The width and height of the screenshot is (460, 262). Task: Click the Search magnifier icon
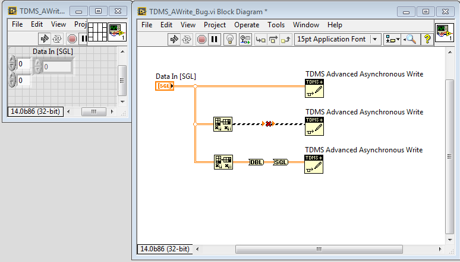click(x=410, y=39)
